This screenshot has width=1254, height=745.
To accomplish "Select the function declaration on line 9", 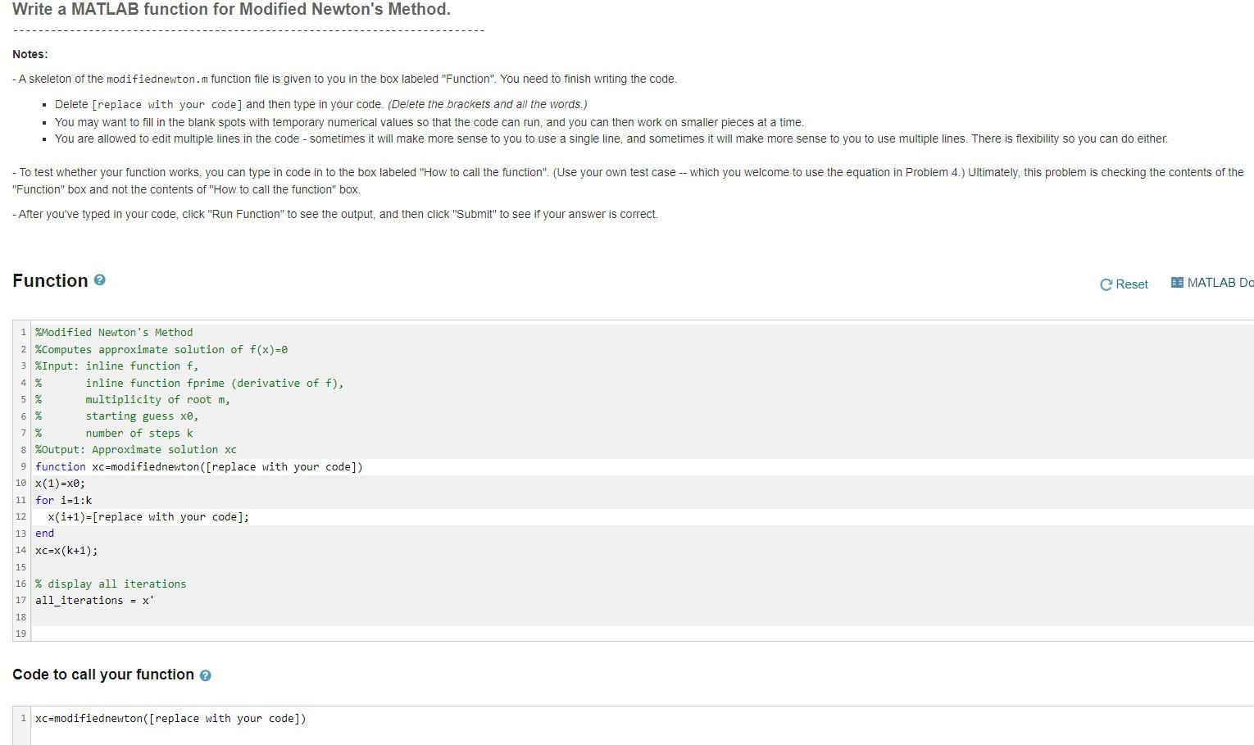I will (x=197, y=466).
